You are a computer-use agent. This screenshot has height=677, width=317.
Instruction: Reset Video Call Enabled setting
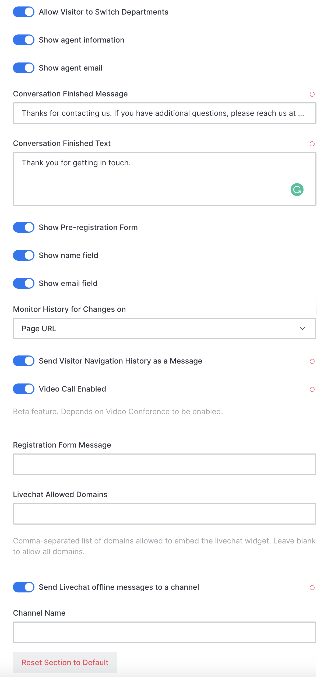pos(312,389)
